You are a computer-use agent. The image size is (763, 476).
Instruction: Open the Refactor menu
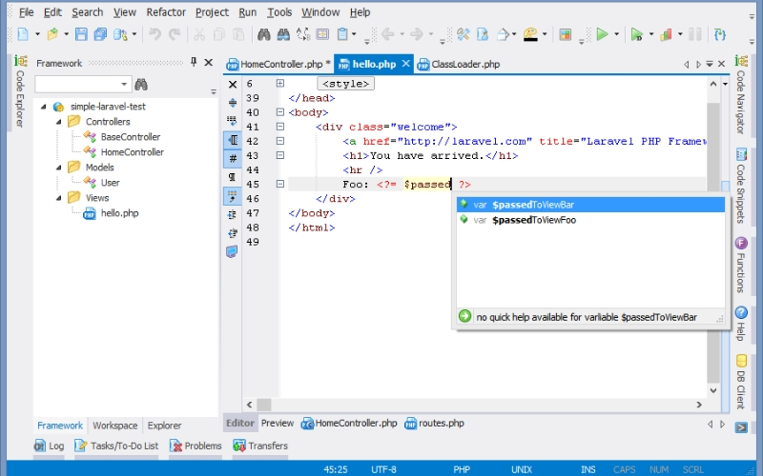(x=166, y=12)
